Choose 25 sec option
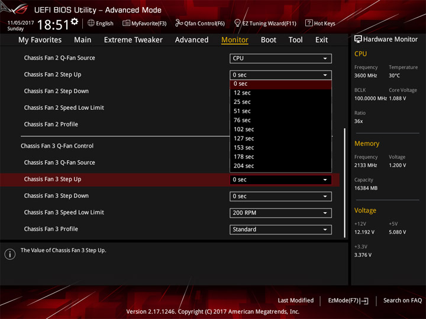The width and height of the screenshot is (426, 319). click(x=280, y=102)
